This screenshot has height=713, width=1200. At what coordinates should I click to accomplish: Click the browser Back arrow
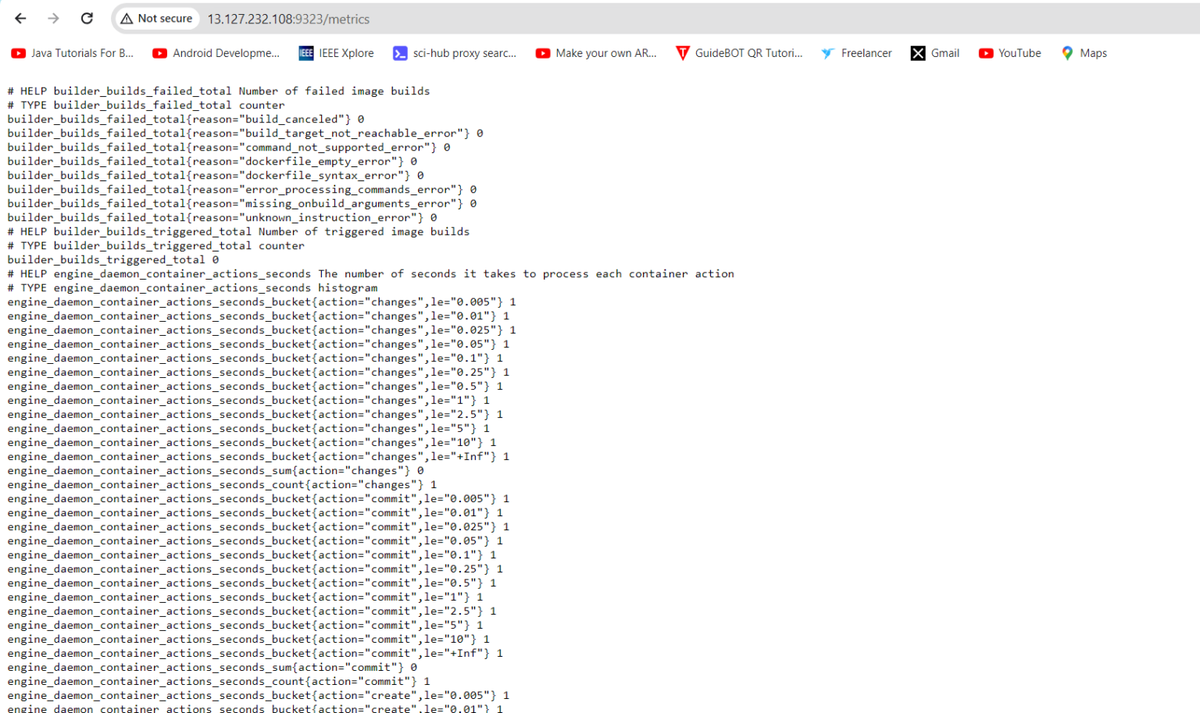click(20, 18)
